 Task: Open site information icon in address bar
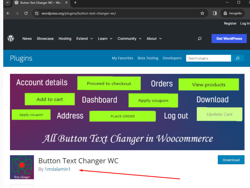(37, 13)
